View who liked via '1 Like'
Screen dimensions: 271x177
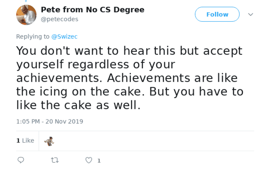click(25, 141)
